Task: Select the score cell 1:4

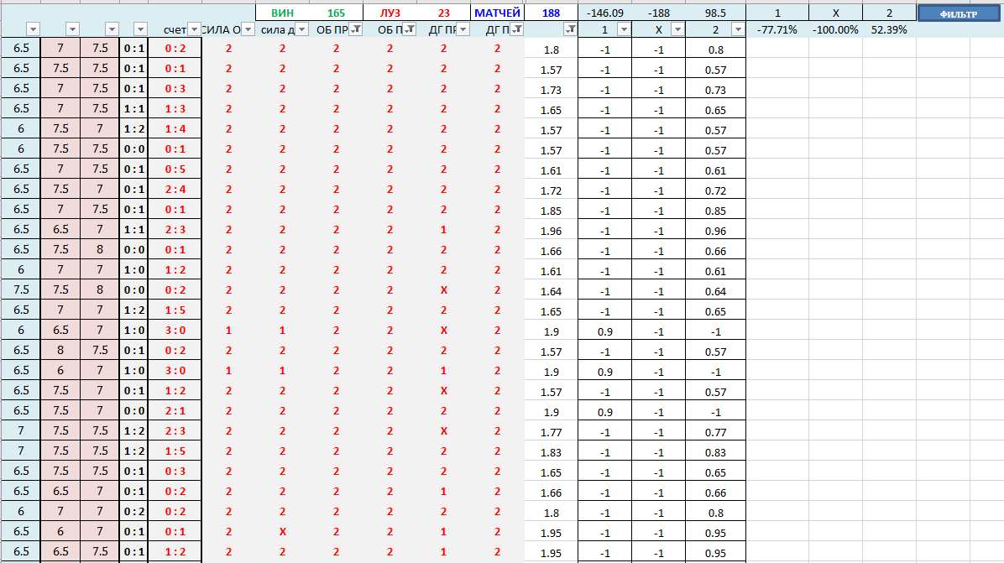Action: coord(175,129)
